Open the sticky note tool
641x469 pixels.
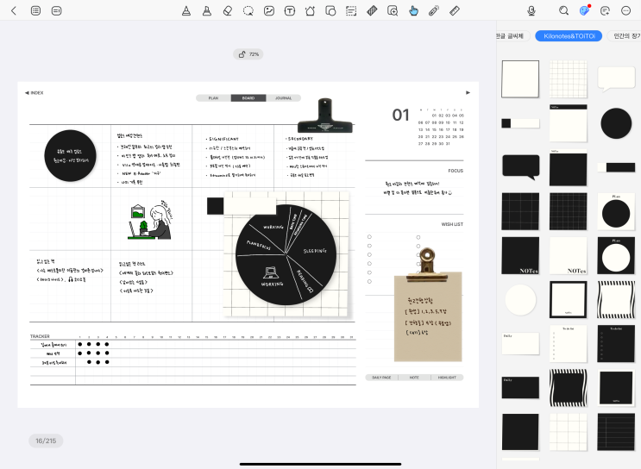[x=330, y=11]
